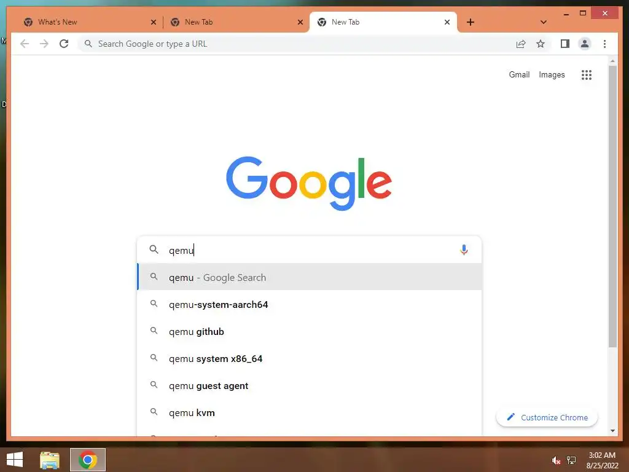Go back with the browser back arrow
The image size is (629, 472).
(x=25, y=44)
